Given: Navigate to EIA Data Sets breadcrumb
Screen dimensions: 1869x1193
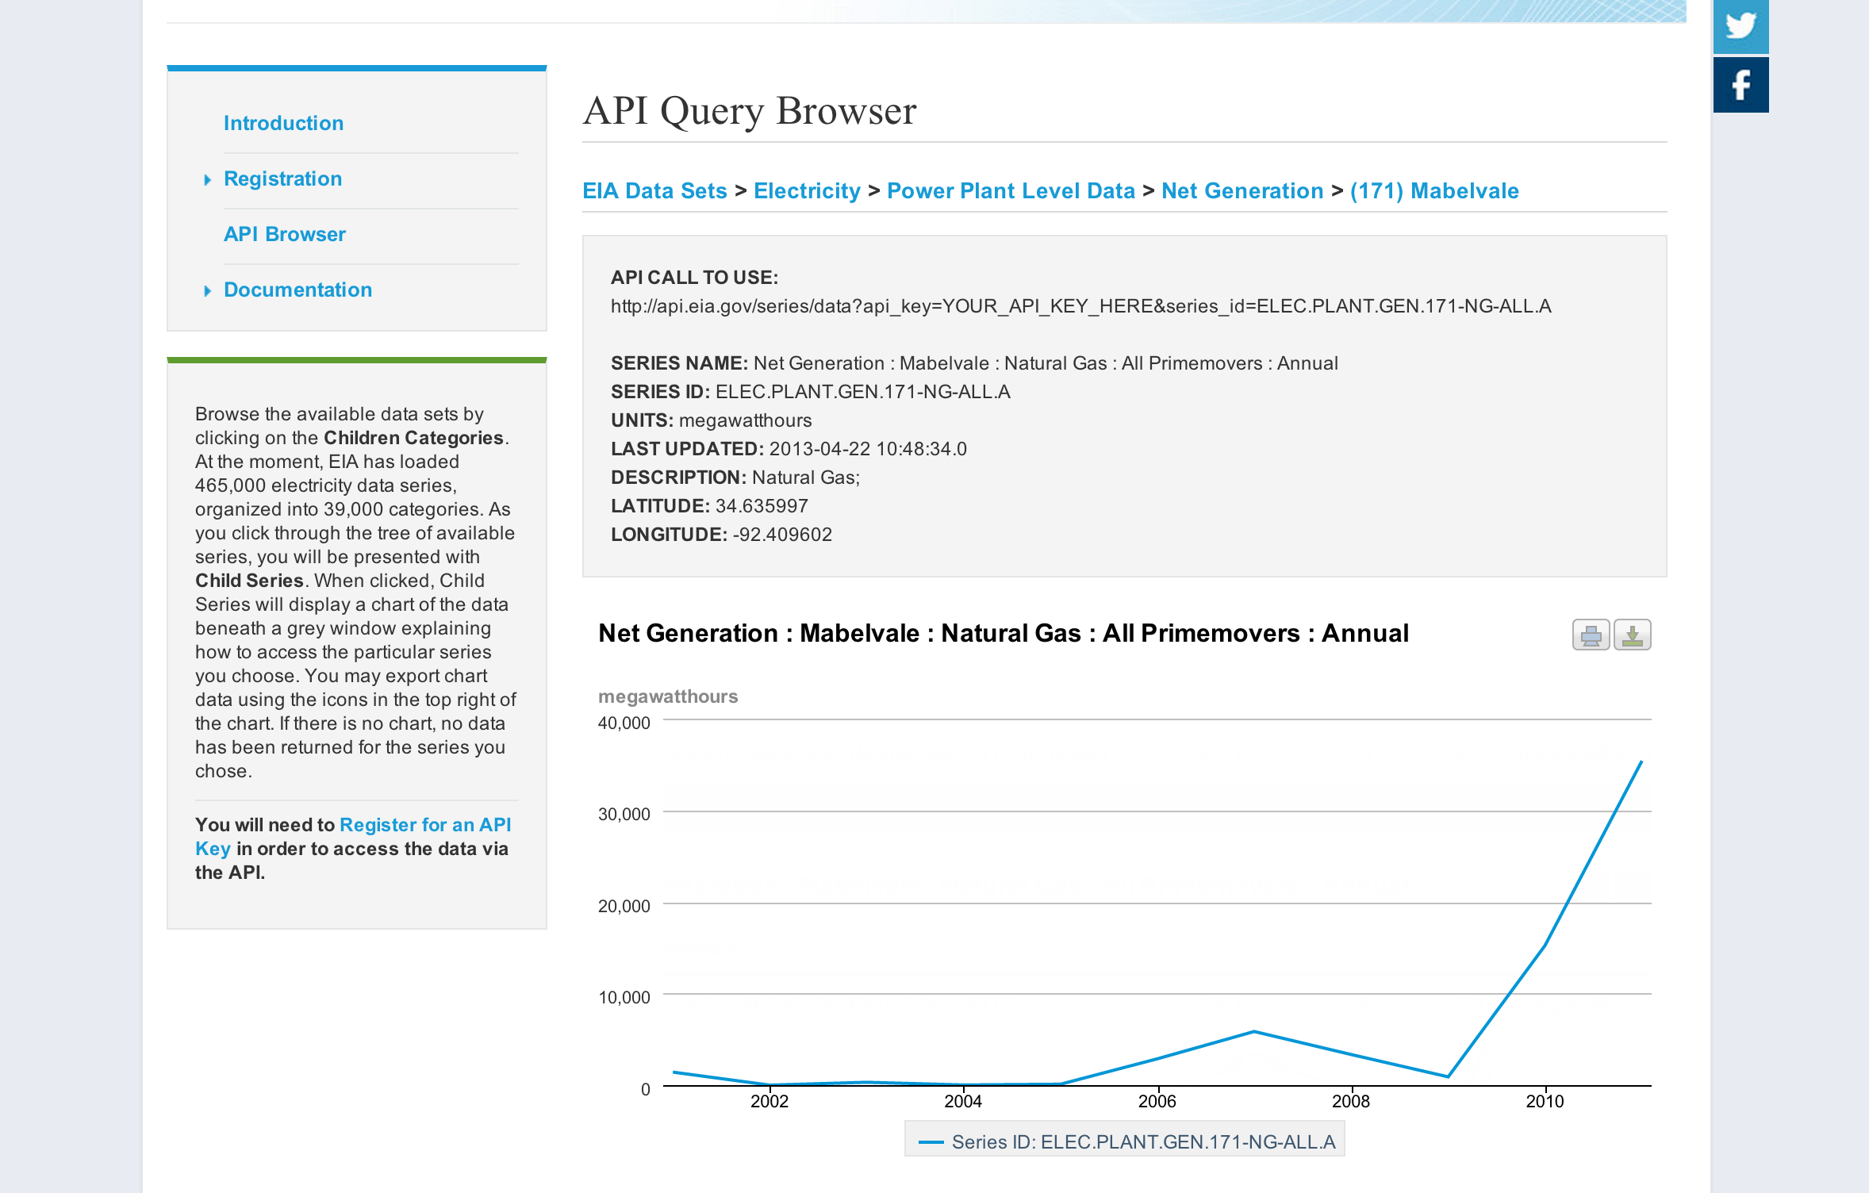Looking at the screenshot, I should pyautogui.click(x=654, y=190).
